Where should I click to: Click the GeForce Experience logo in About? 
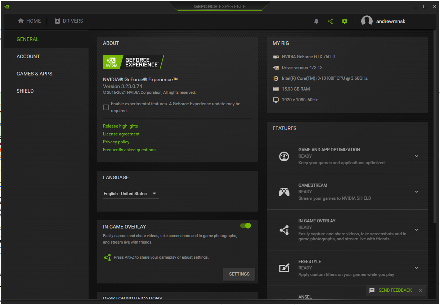[x=133, y=62]
